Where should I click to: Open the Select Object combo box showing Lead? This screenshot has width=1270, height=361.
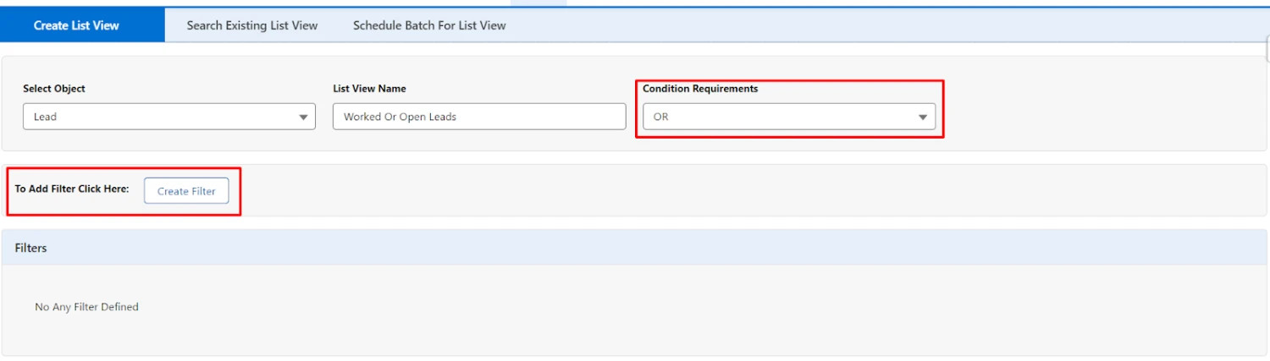click(169, 117)
